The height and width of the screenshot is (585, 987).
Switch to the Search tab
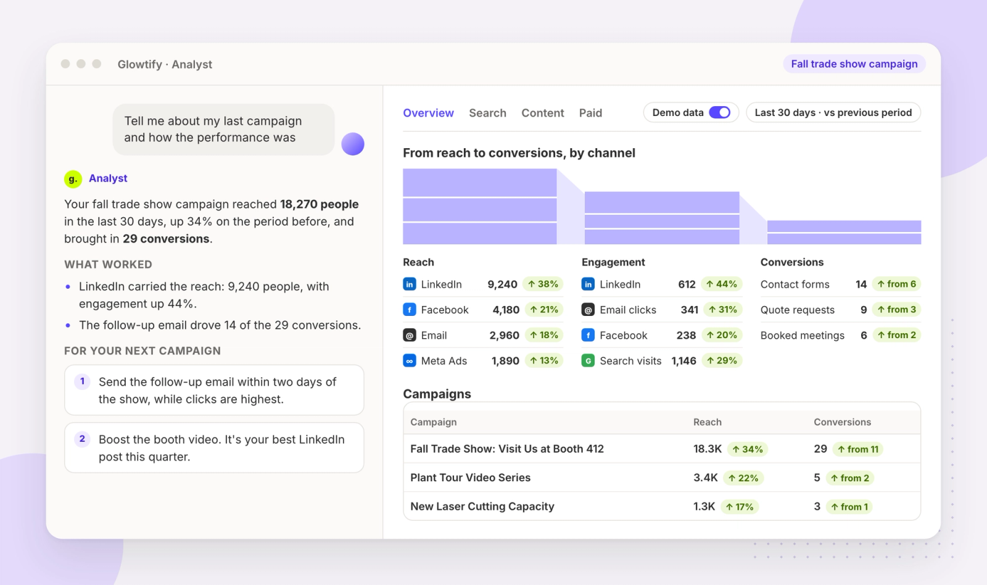click(x=487, y=113)
